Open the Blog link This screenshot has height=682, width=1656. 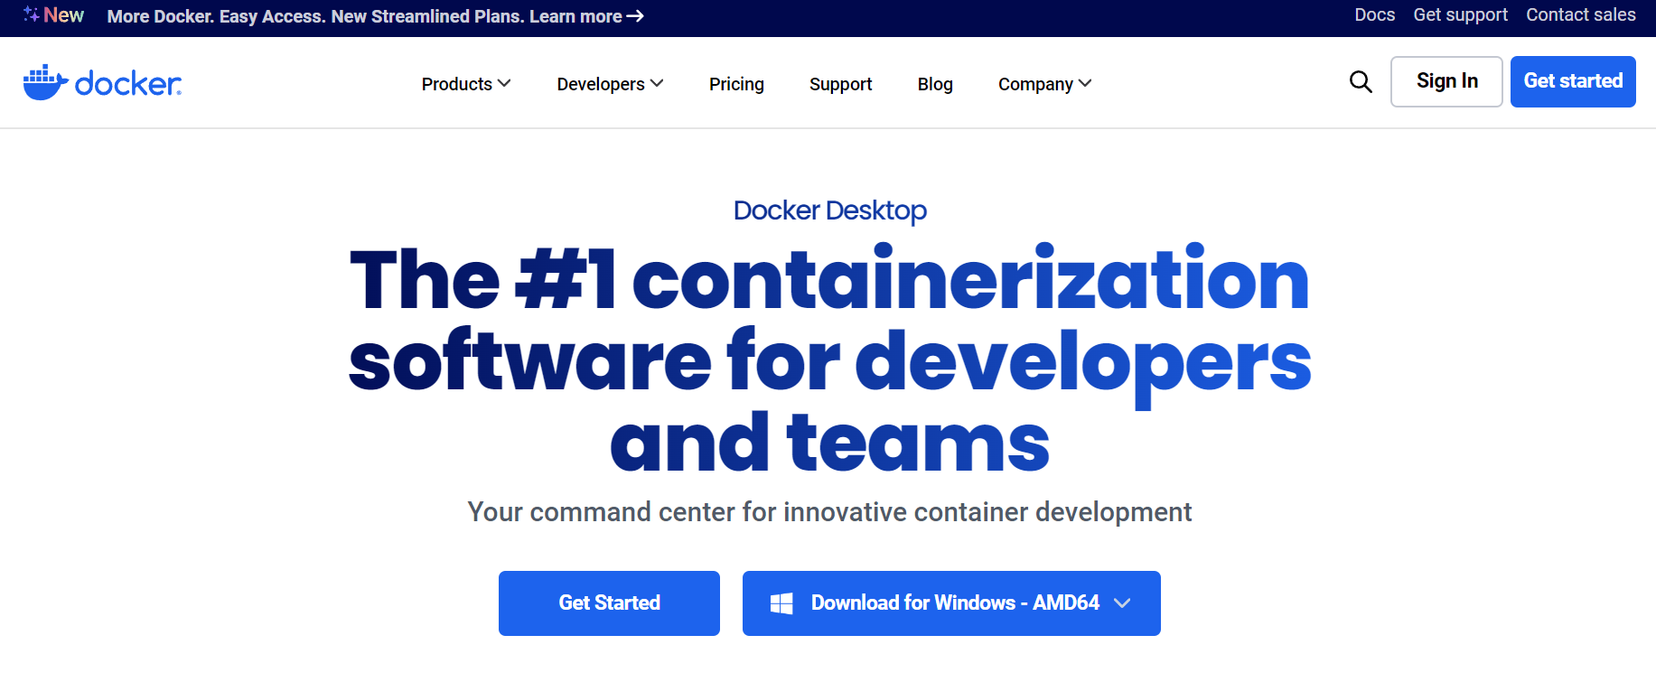tap(935, 84)
